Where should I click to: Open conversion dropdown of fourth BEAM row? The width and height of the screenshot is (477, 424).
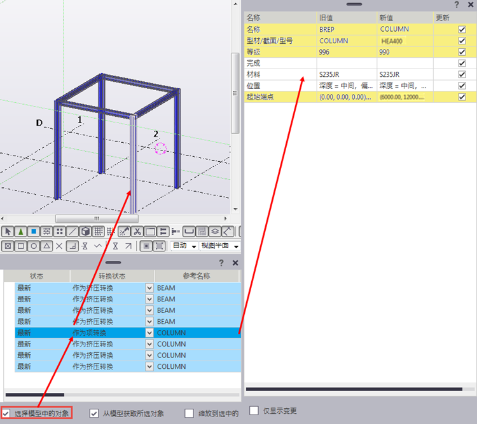tap(149, 321)
